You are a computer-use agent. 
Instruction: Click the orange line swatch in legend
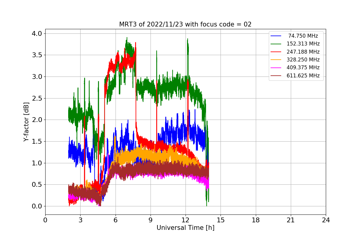coord(276,60)
